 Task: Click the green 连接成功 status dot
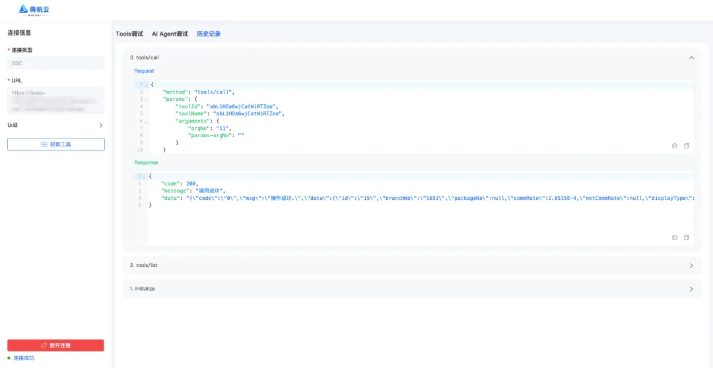[x=9, y=358]
